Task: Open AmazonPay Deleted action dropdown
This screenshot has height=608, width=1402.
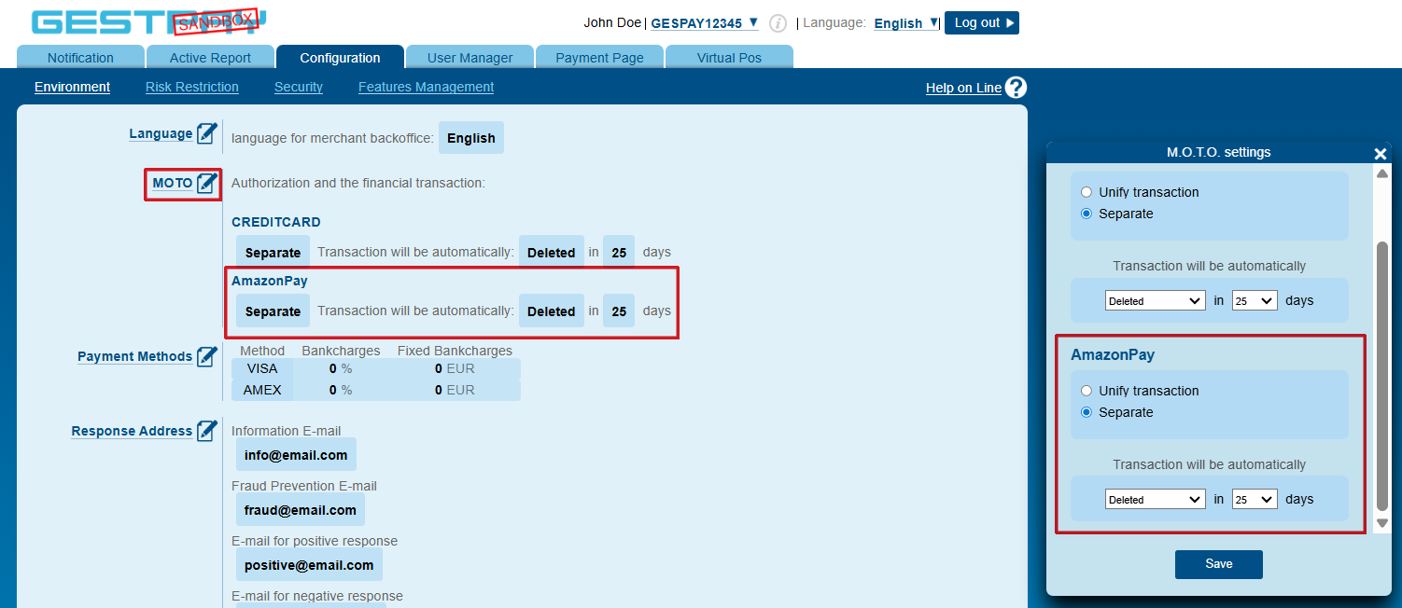Action: (1155, 499)
